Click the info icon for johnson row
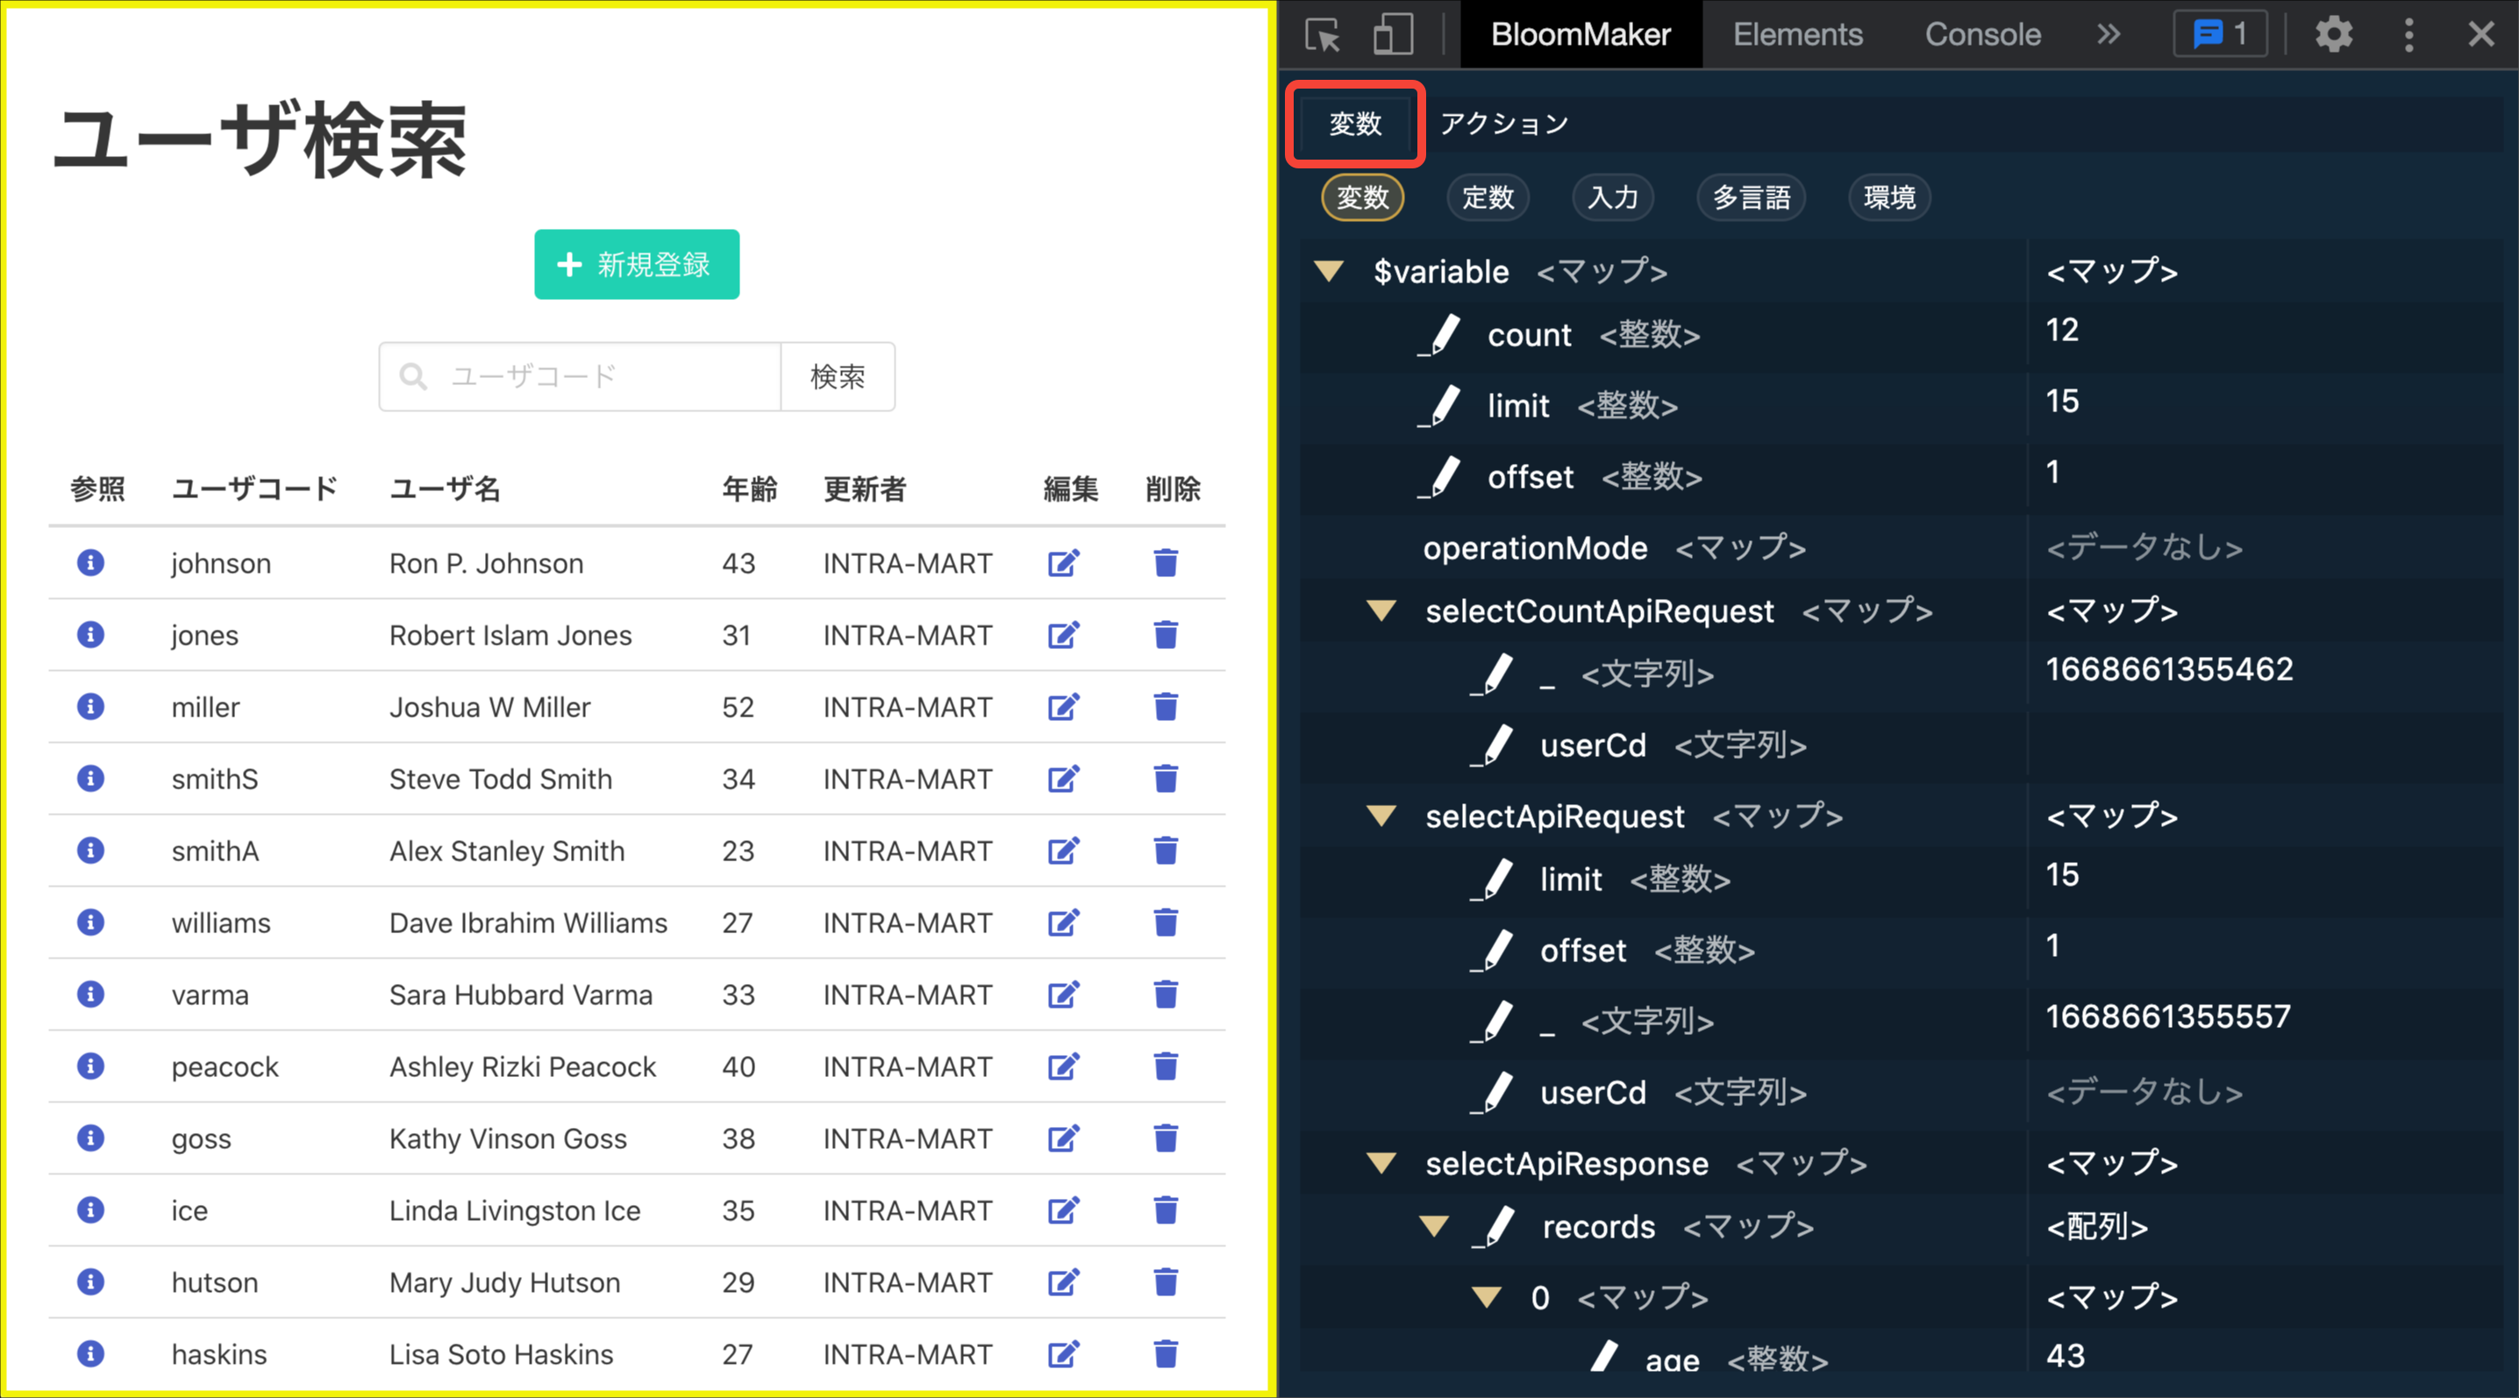2519x1398 pixels. point(90,563)
